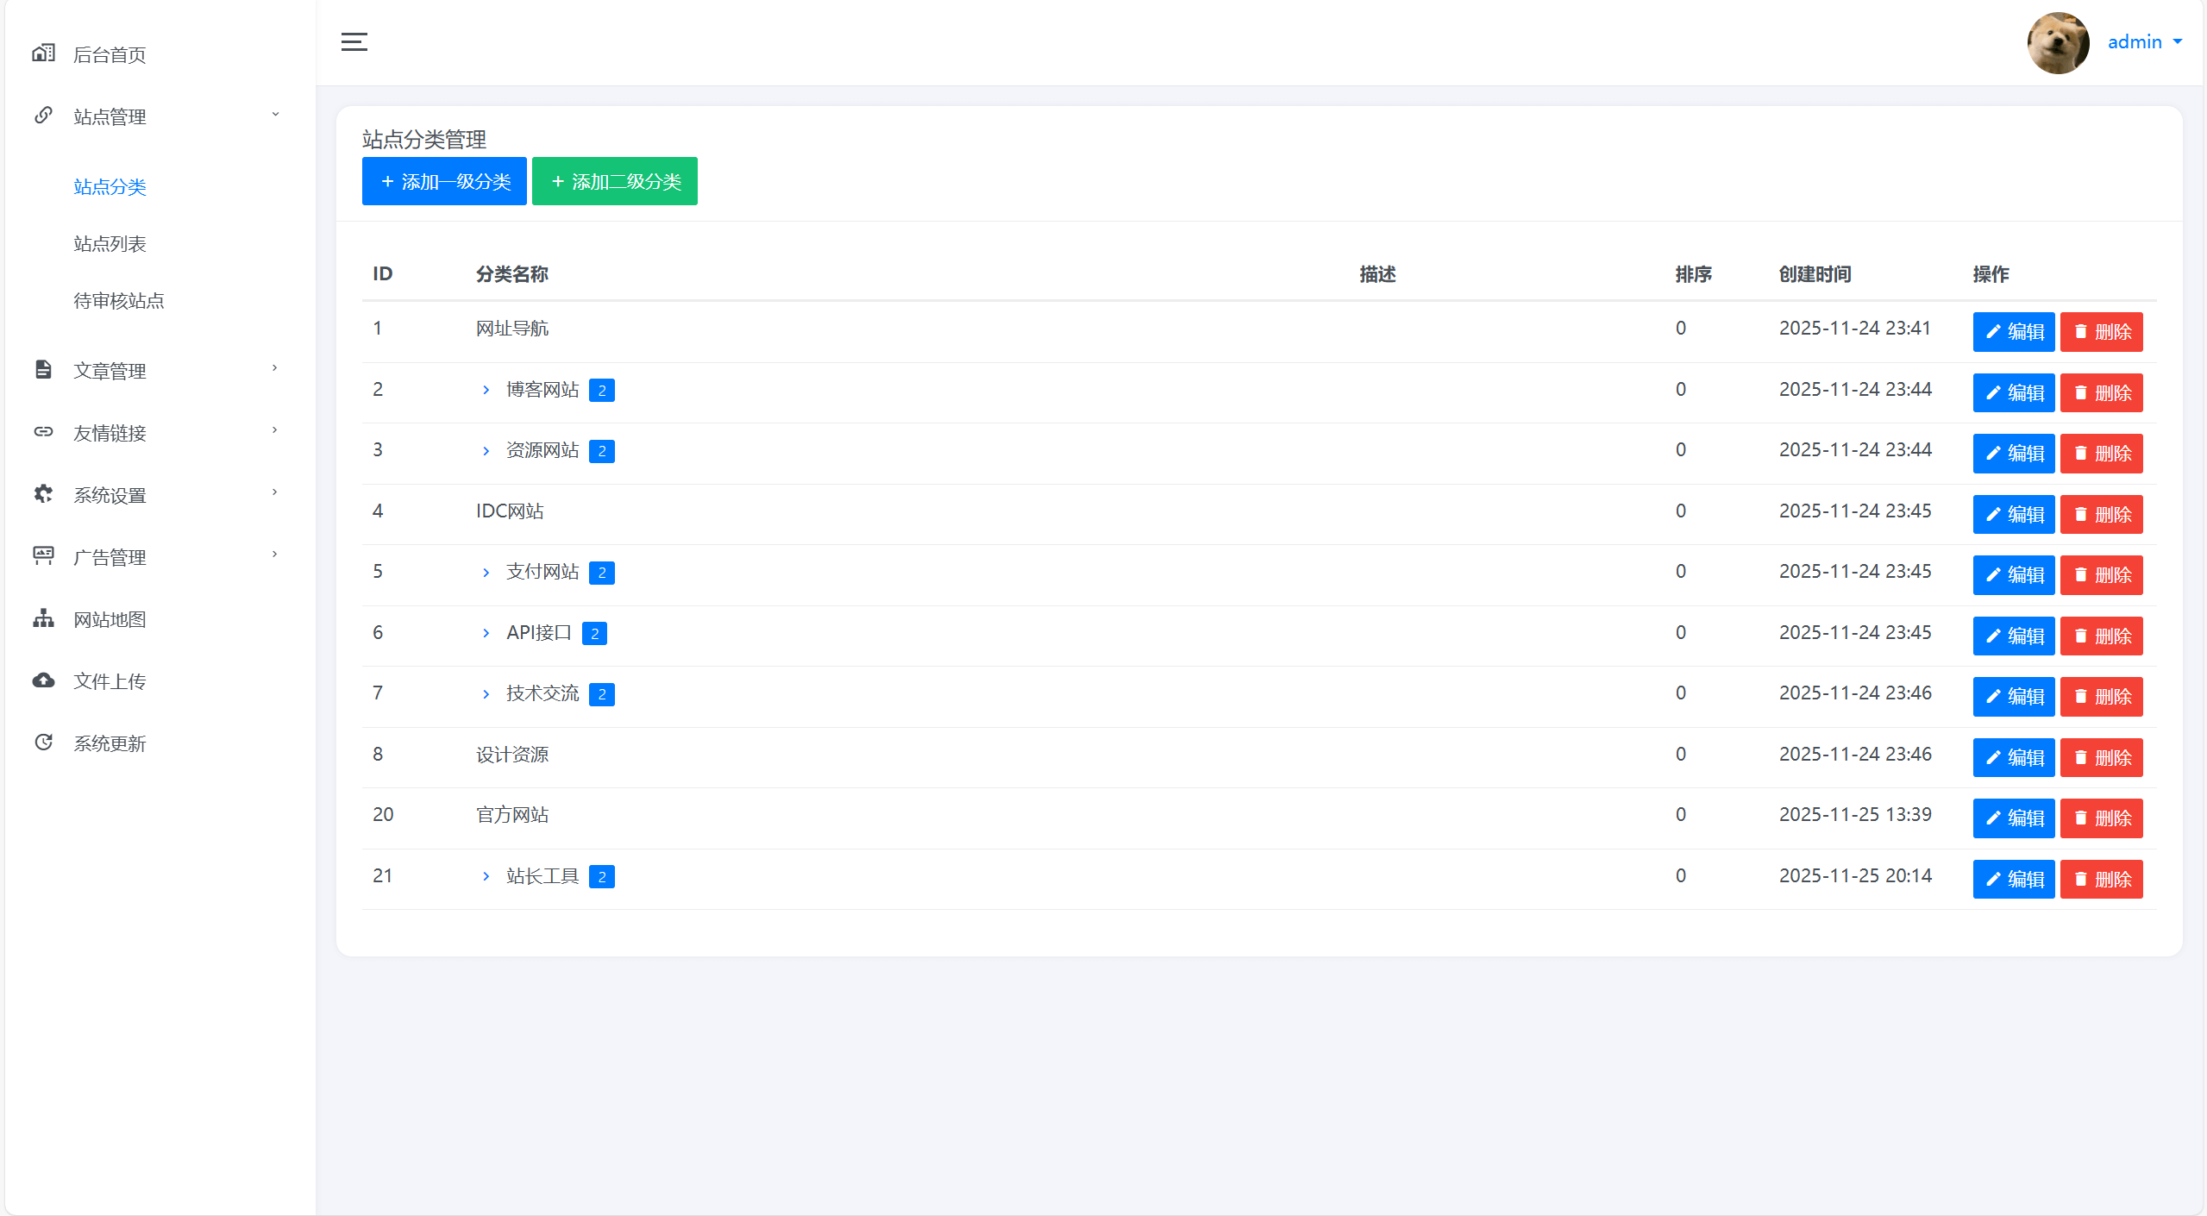Viewport: 2207px width, 1216px height.
Task: Go to 待审核站点 submenu item
Action: [118, 301]
